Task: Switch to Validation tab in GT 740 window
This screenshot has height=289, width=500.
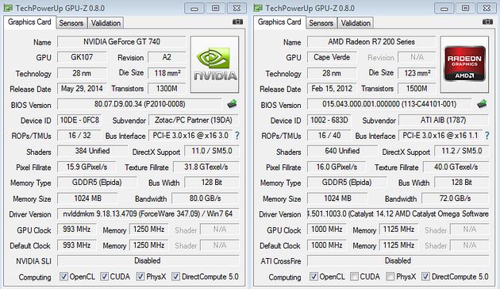Action: [x=106, y=23]
